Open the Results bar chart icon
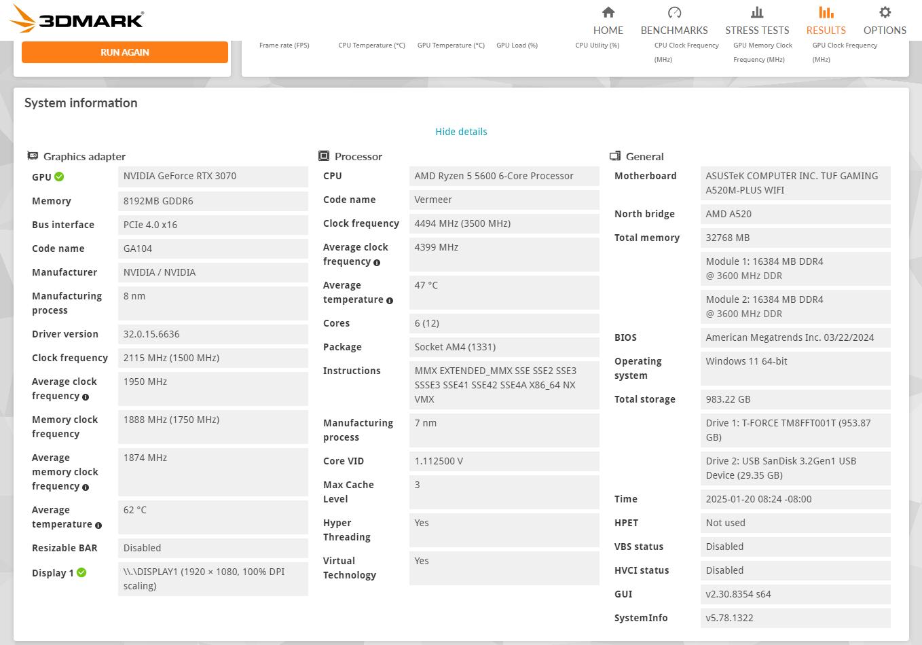The width and height of the screenshot is (922, 645). point(826,12)
